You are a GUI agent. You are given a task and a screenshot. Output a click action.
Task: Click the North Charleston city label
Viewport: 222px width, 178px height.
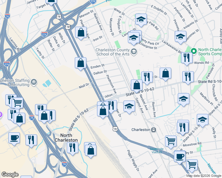click(x=66, y=138)
